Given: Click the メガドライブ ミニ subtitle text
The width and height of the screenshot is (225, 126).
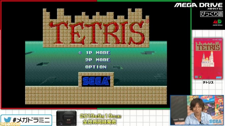Looking at the screenshot, I should (215, 9).
